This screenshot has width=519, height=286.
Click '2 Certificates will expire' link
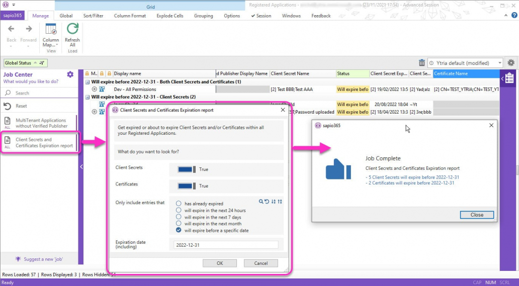(410, 183)
